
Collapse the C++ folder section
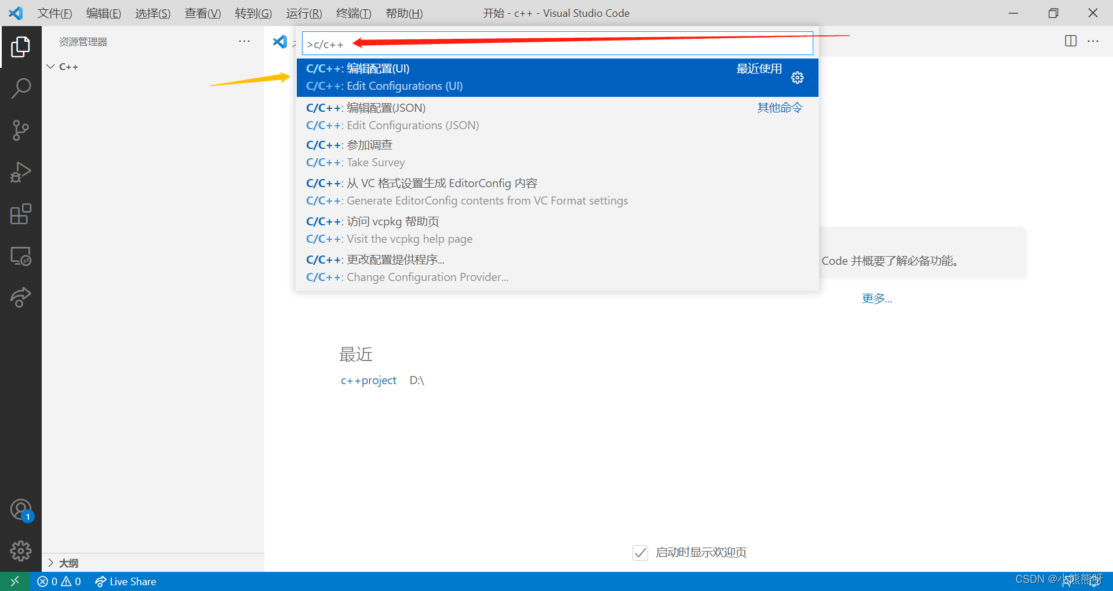[153, 67]
